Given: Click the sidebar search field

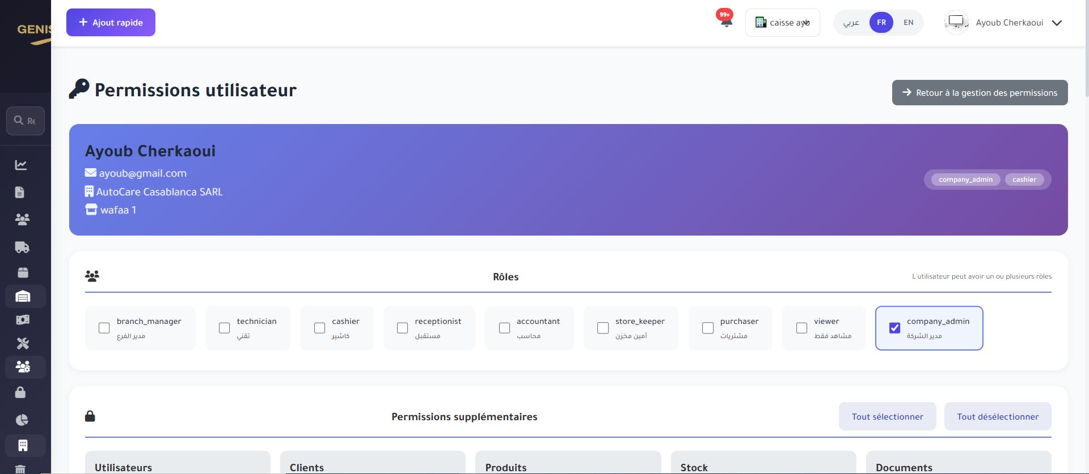Looking at the screenshot, I should (x=26, y=121).
